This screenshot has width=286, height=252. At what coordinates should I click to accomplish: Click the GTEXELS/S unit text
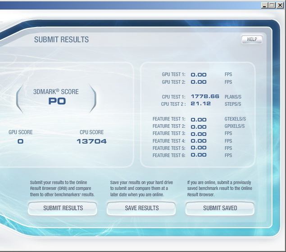pos(235,119)
